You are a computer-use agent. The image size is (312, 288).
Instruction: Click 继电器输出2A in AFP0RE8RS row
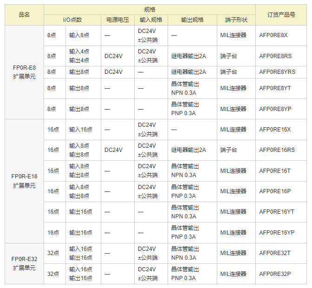(x=188, y=56)
